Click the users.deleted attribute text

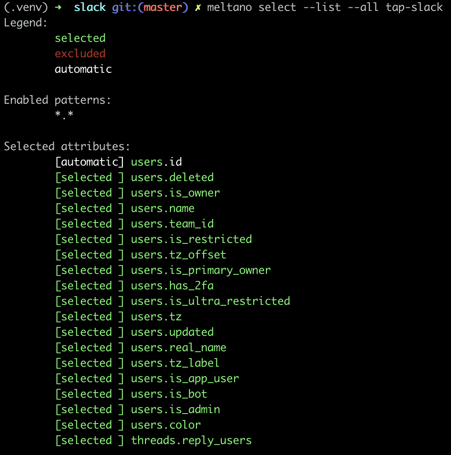coord(172,177)
